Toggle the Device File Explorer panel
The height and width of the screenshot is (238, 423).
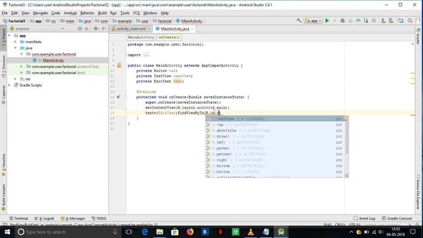click(x=418, y=192)
